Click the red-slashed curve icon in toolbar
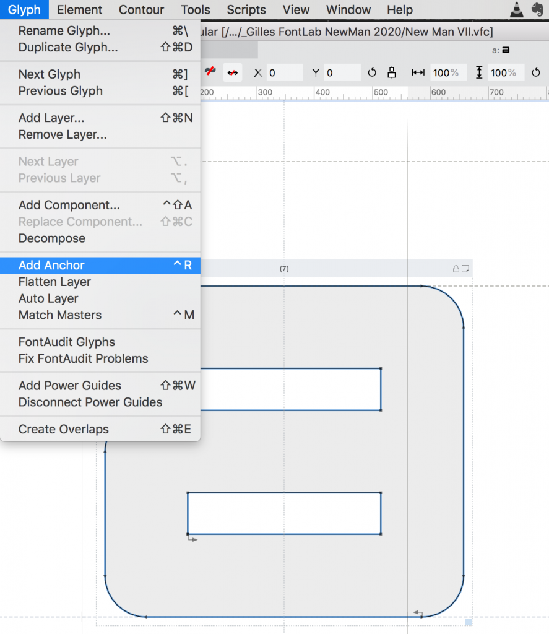Screen dimensions: 549x634 pyautogui.click(x=210, y=72)
